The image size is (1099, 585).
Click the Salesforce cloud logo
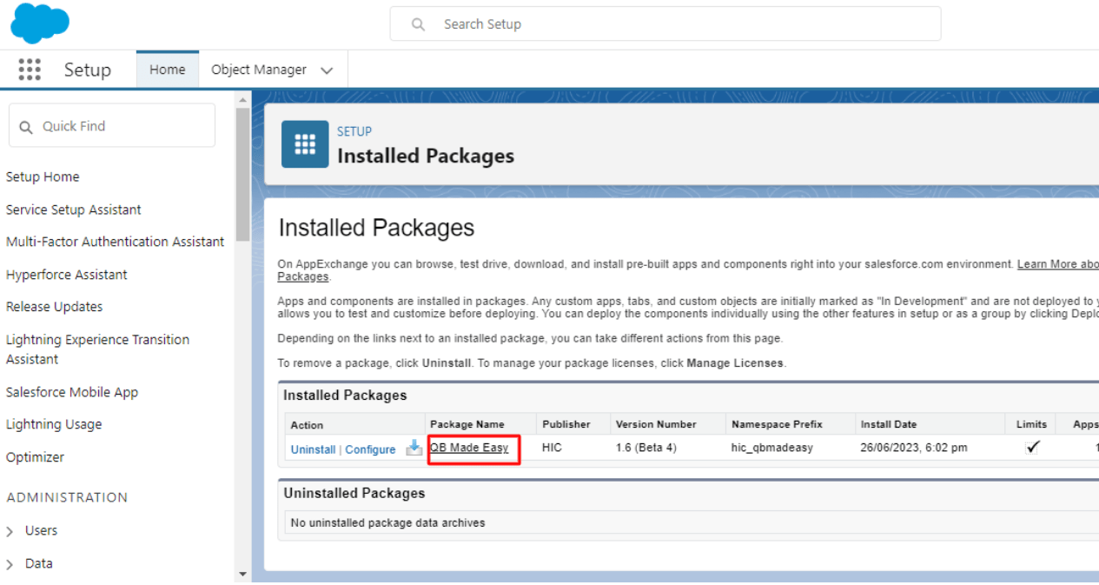pyautogui.click(x=40, y=23)
